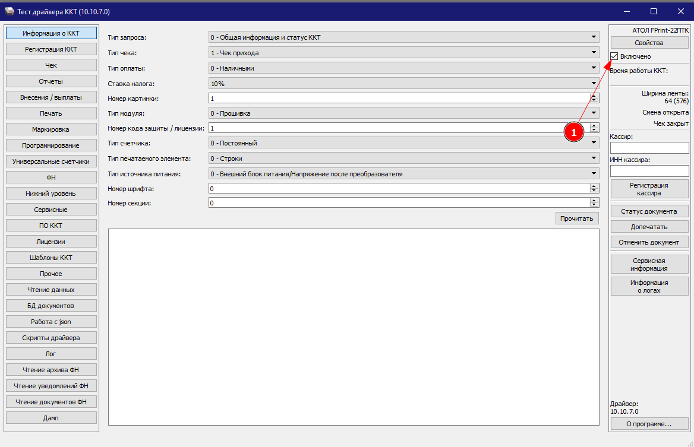Click the Номер секции spinner arrows
694x447 pixels.
coord(594,202)
